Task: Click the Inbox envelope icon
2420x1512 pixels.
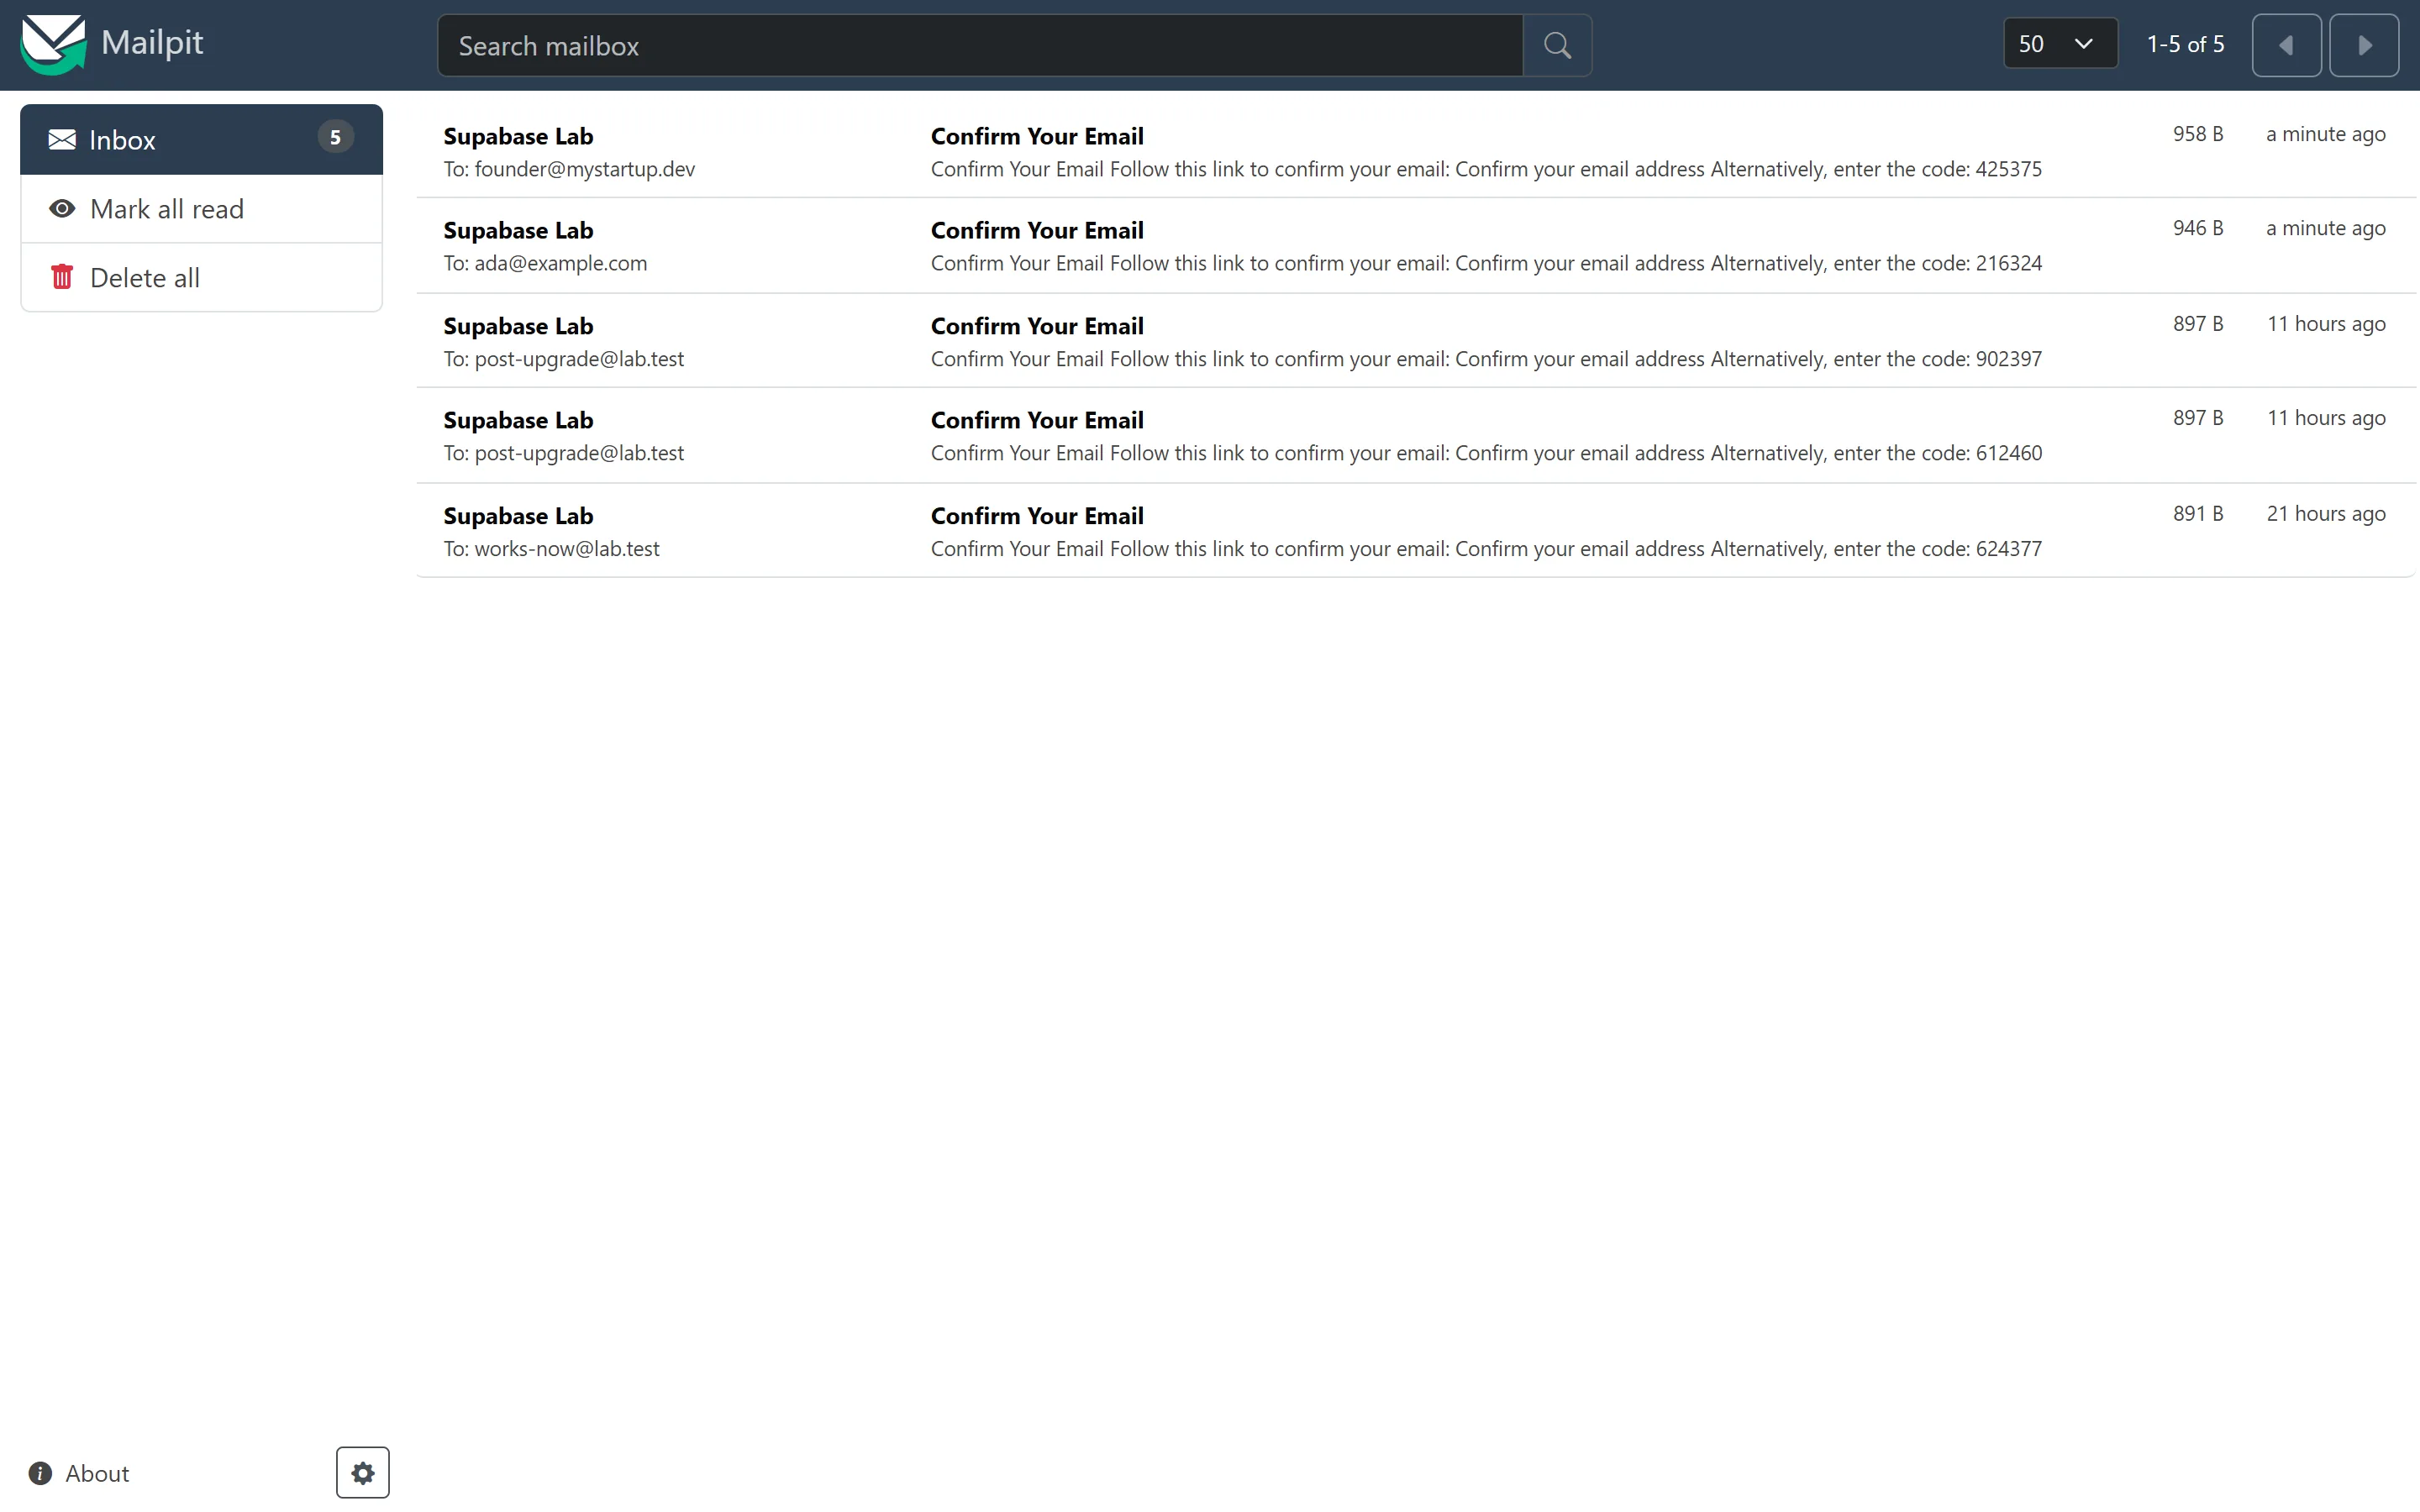Action: tap(62, 139)
